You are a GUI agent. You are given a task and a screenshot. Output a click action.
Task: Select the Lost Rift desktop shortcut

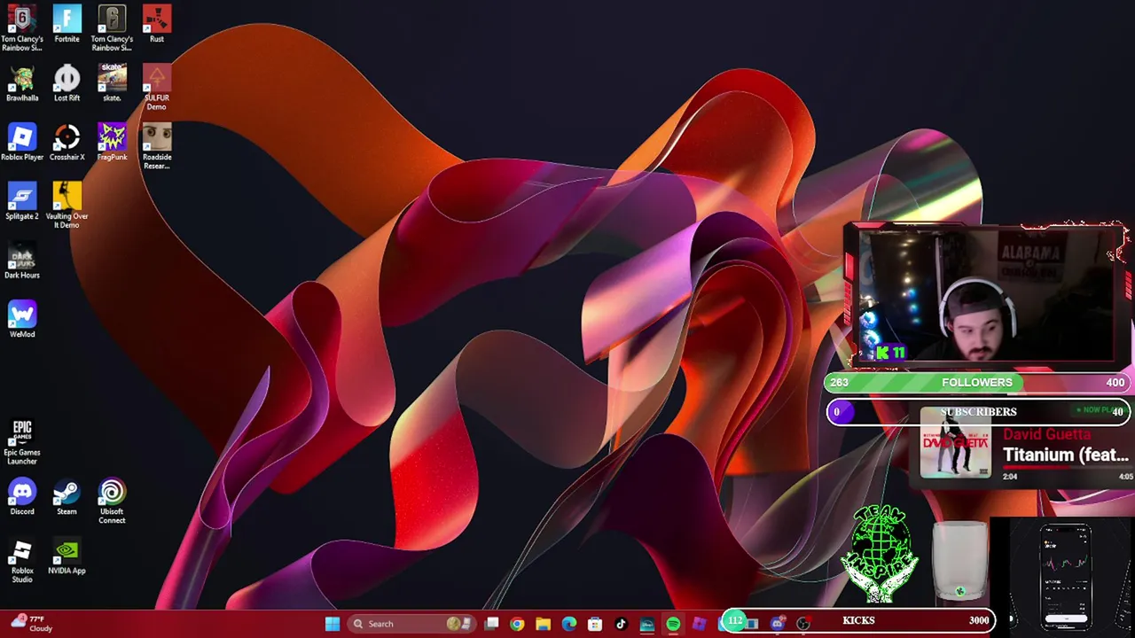(x=67, y=83)
